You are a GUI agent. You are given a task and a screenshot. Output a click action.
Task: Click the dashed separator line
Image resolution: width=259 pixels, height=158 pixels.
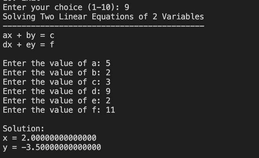(x=104, y=26)
